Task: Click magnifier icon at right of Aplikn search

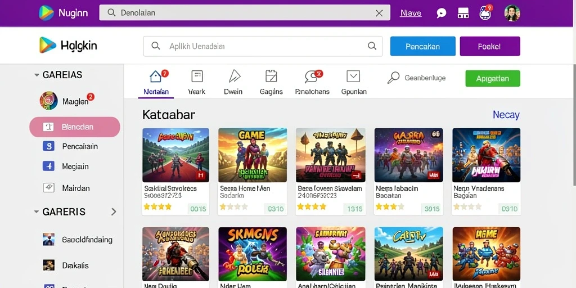Action: point(372,46)
